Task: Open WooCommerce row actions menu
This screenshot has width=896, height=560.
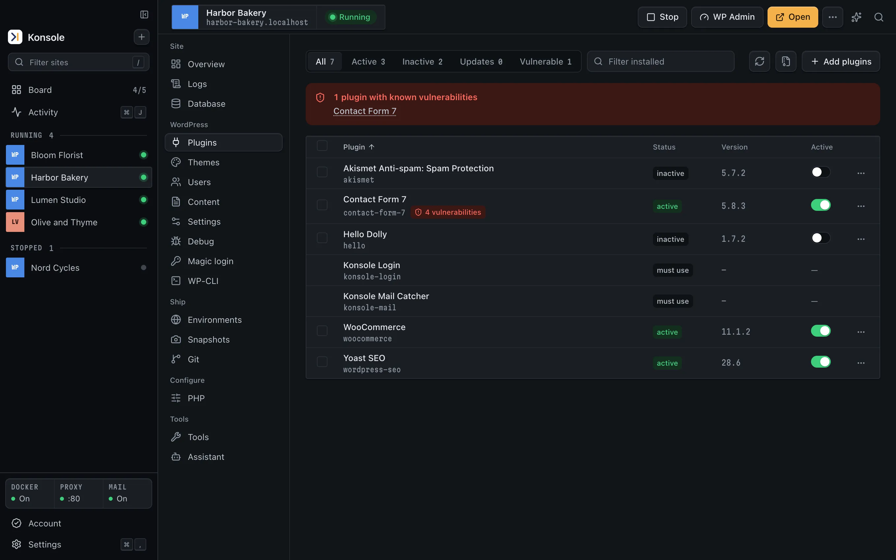Action: (861, 332)
